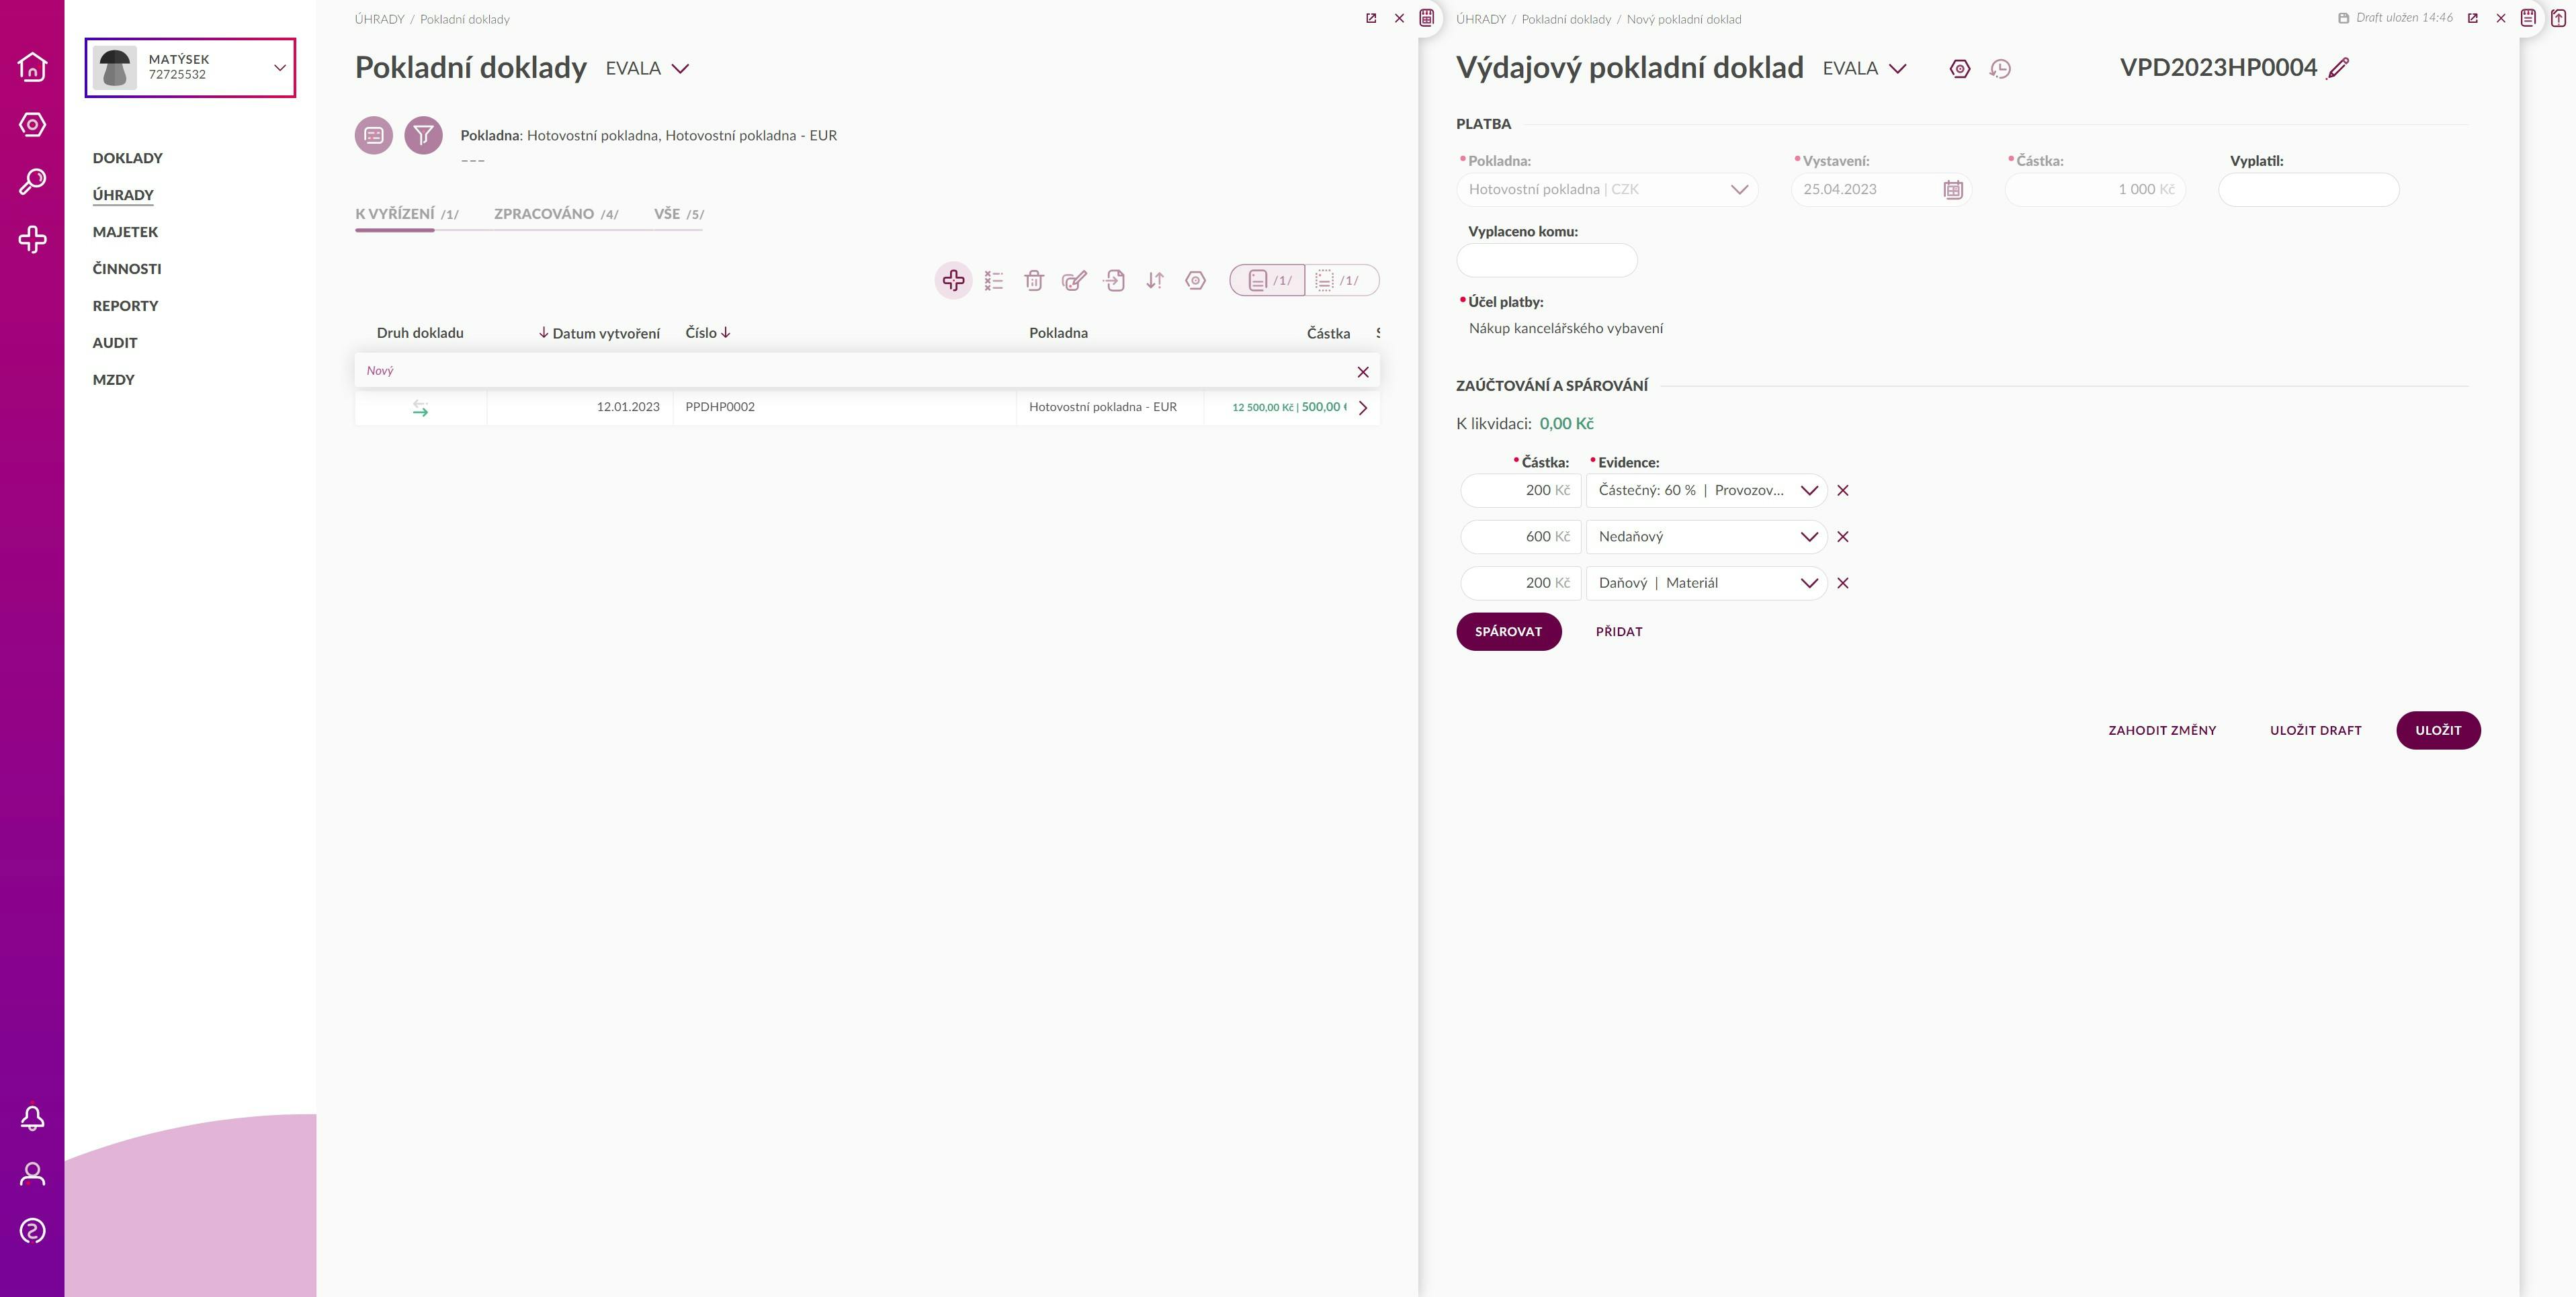Remove the 200 Kč Daňový row
The width and height of the screenshot is (2576, 1297).
(1843, 583)
